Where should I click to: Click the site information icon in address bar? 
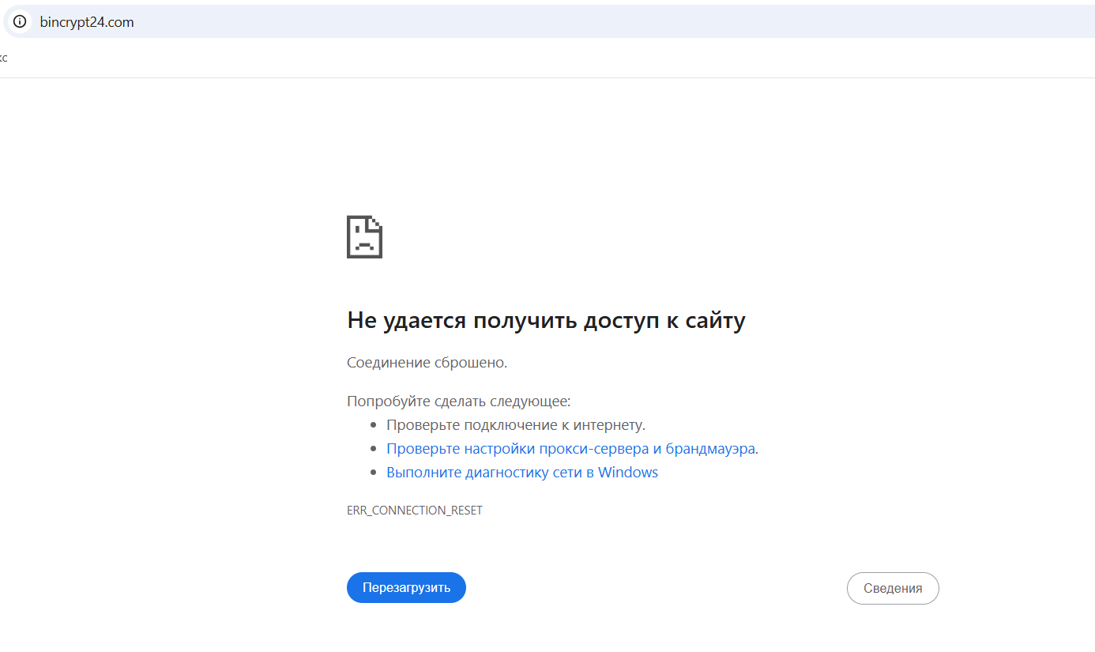[20, 22]
